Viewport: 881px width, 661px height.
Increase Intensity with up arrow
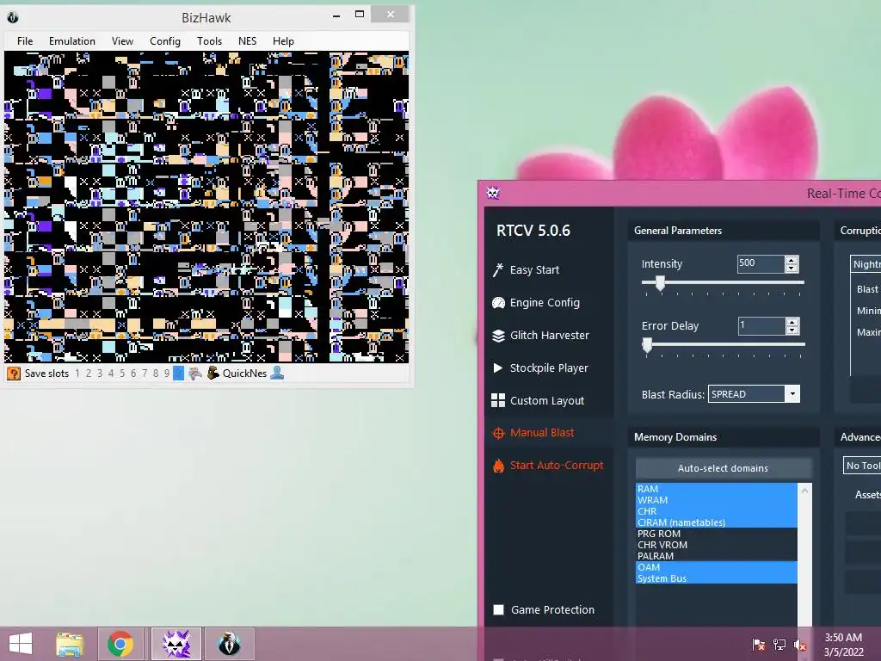[792, 260]
